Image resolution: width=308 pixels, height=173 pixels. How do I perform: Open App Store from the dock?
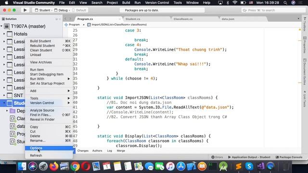(x=181, y=166)
